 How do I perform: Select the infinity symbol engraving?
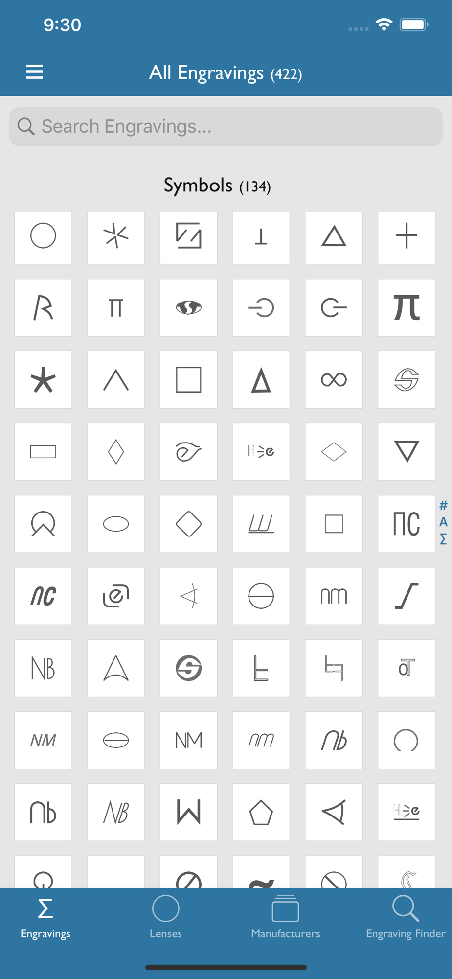334,379
